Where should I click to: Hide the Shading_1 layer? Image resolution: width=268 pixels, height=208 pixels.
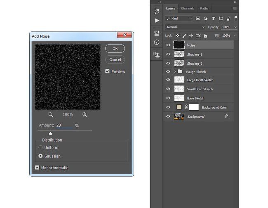click(168, 54)
